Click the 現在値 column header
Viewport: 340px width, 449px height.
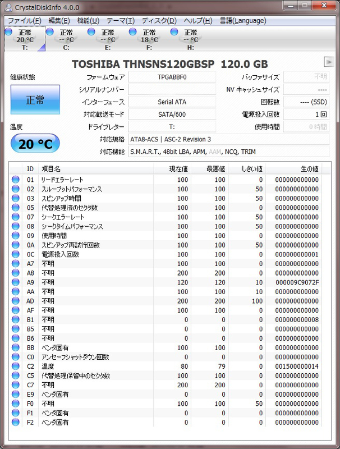coord(173,169)
